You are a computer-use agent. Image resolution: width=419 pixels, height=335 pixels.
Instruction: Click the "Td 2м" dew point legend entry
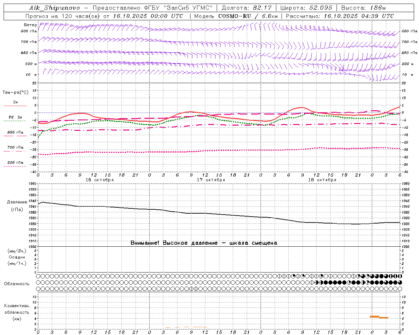pos(15,117)
